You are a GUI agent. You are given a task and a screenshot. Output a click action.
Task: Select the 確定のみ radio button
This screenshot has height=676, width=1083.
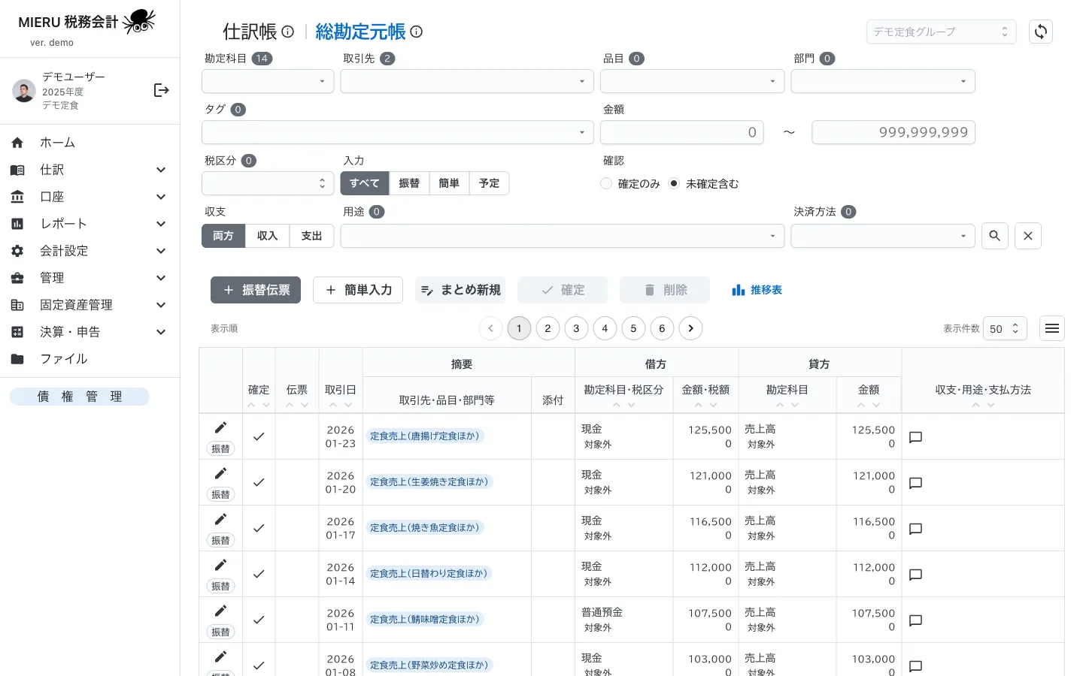pyautogui.click(x=606, y=183)
